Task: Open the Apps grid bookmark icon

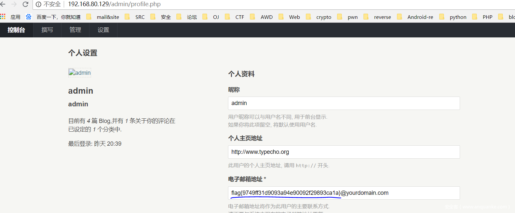Action: (3, 17)
